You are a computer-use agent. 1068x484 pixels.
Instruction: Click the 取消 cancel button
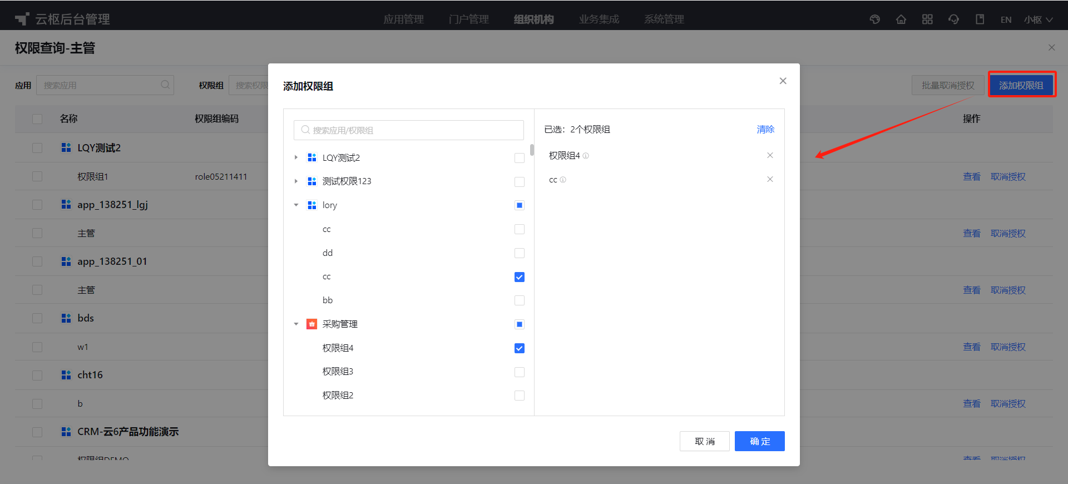[x=705, y=441]
